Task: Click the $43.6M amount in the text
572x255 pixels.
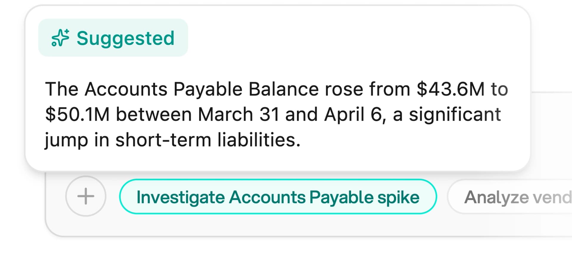Action: [450, 89]
